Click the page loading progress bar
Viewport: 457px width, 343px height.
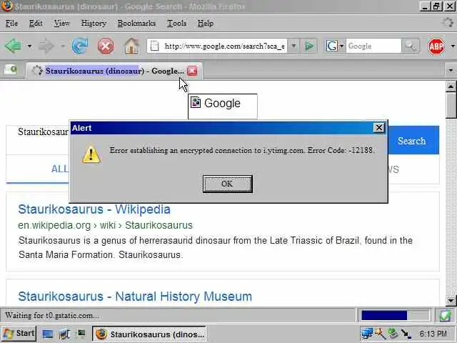click(x=395, y=315)
